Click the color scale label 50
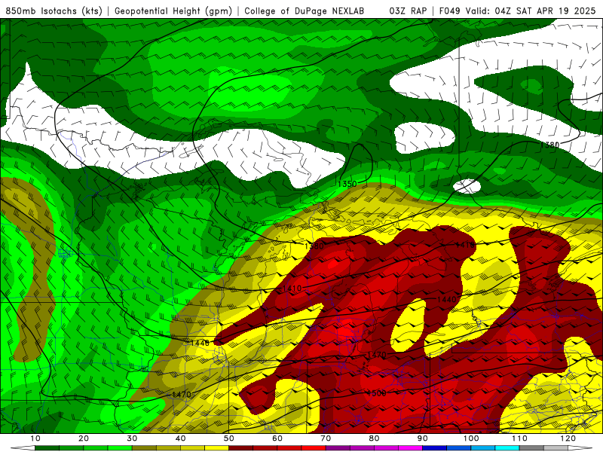This screenshot has height=452, width=603. click(229, 438)
